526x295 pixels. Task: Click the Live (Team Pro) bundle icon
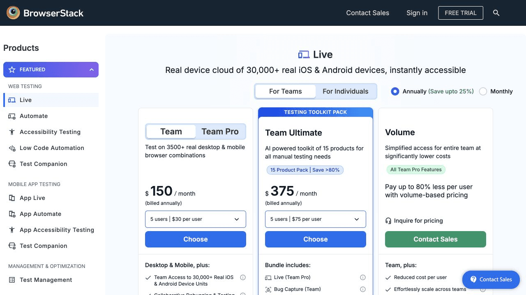(x=268, y=277)
